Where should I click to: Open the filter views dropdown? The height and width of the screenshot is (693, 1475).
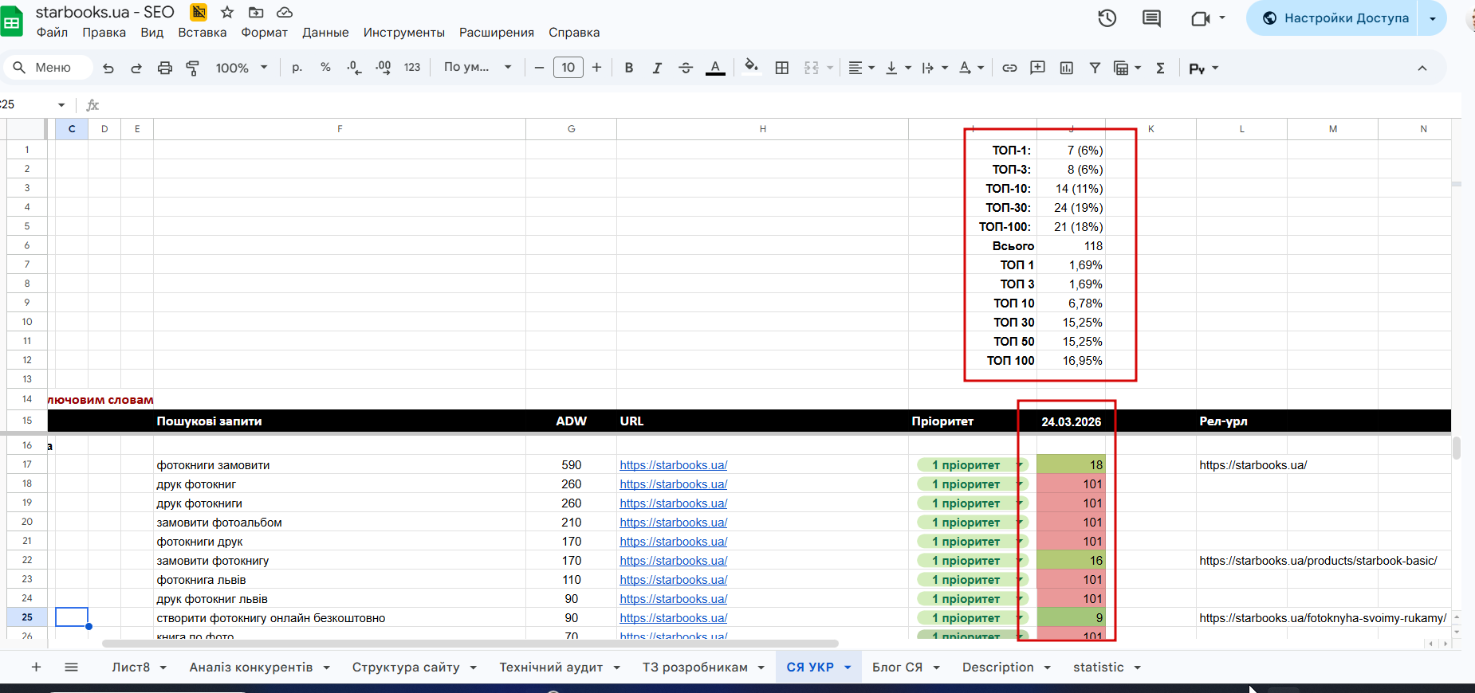pos(1127,69)
